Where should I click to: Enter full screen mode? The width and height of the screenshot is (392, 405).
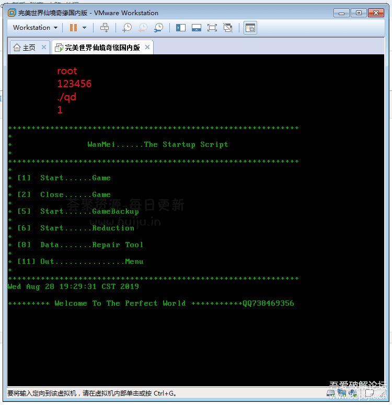coord(212,28)
